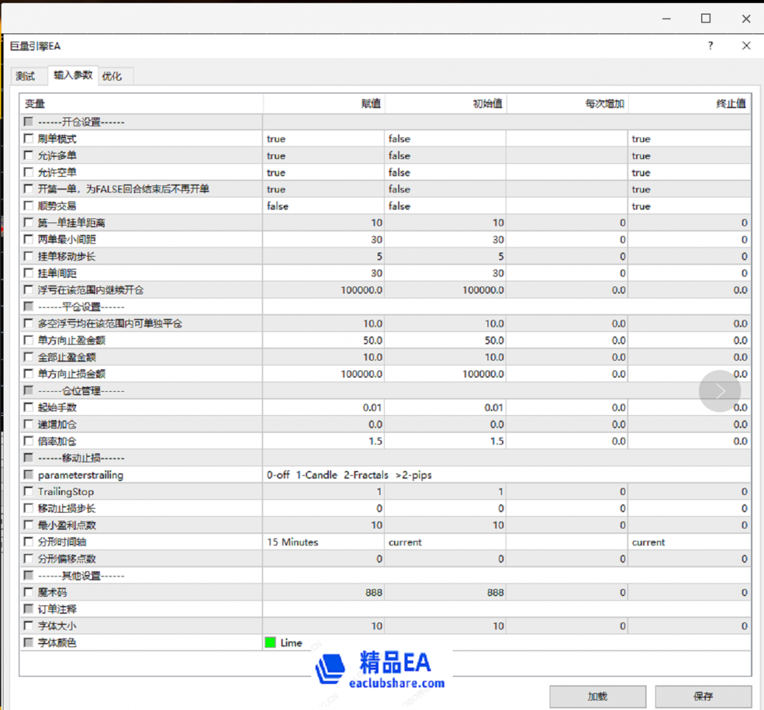Click the Lime color swatch for 字体颜色
Screen dimensions: 764x710
(271, 643)
